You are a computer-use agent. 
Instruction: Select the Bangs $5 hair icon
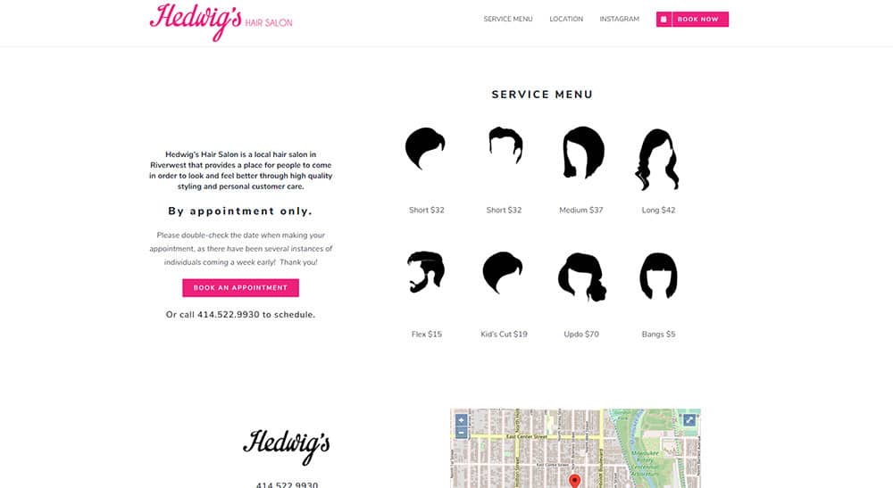point(658,276)
